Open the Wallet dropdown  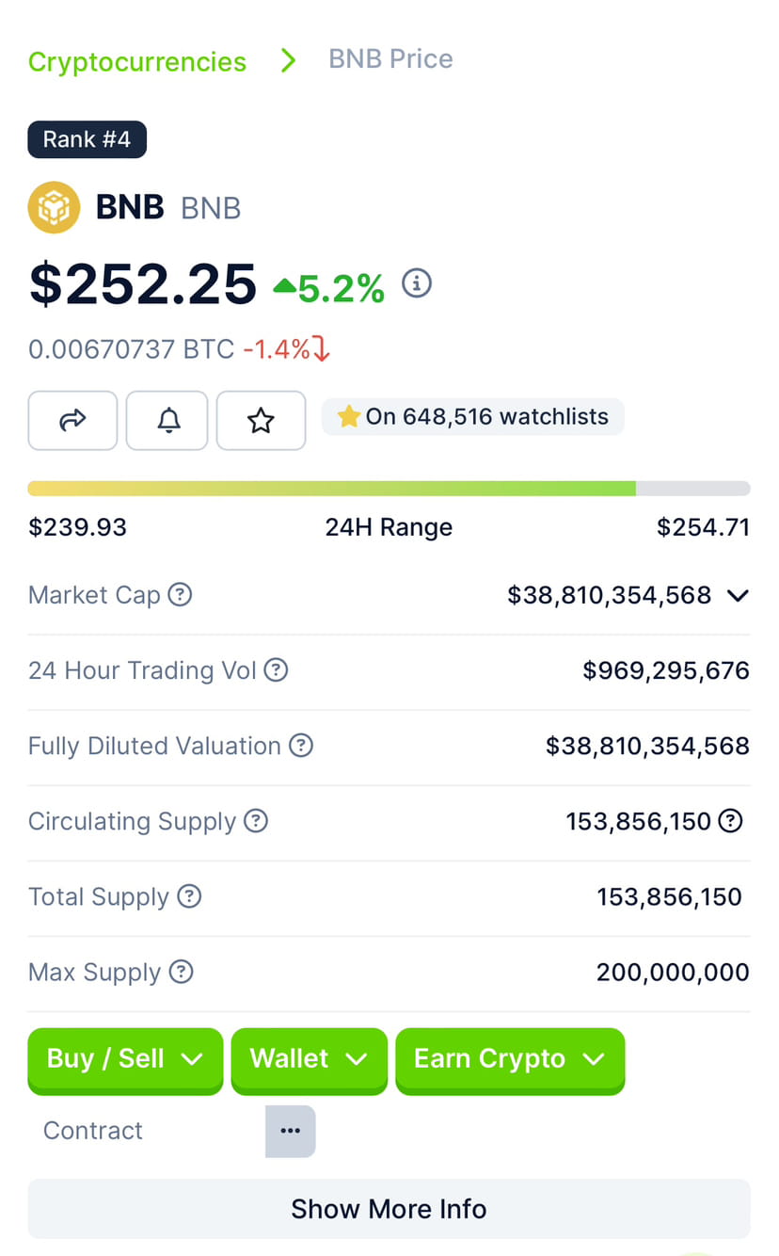(x=309, y=1059)
